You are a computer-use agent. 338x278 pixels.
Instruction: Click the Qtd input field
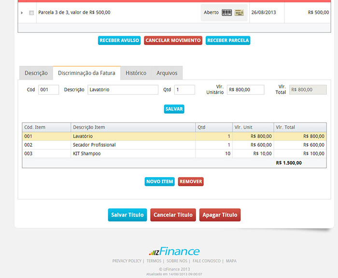tap(184, 90)
